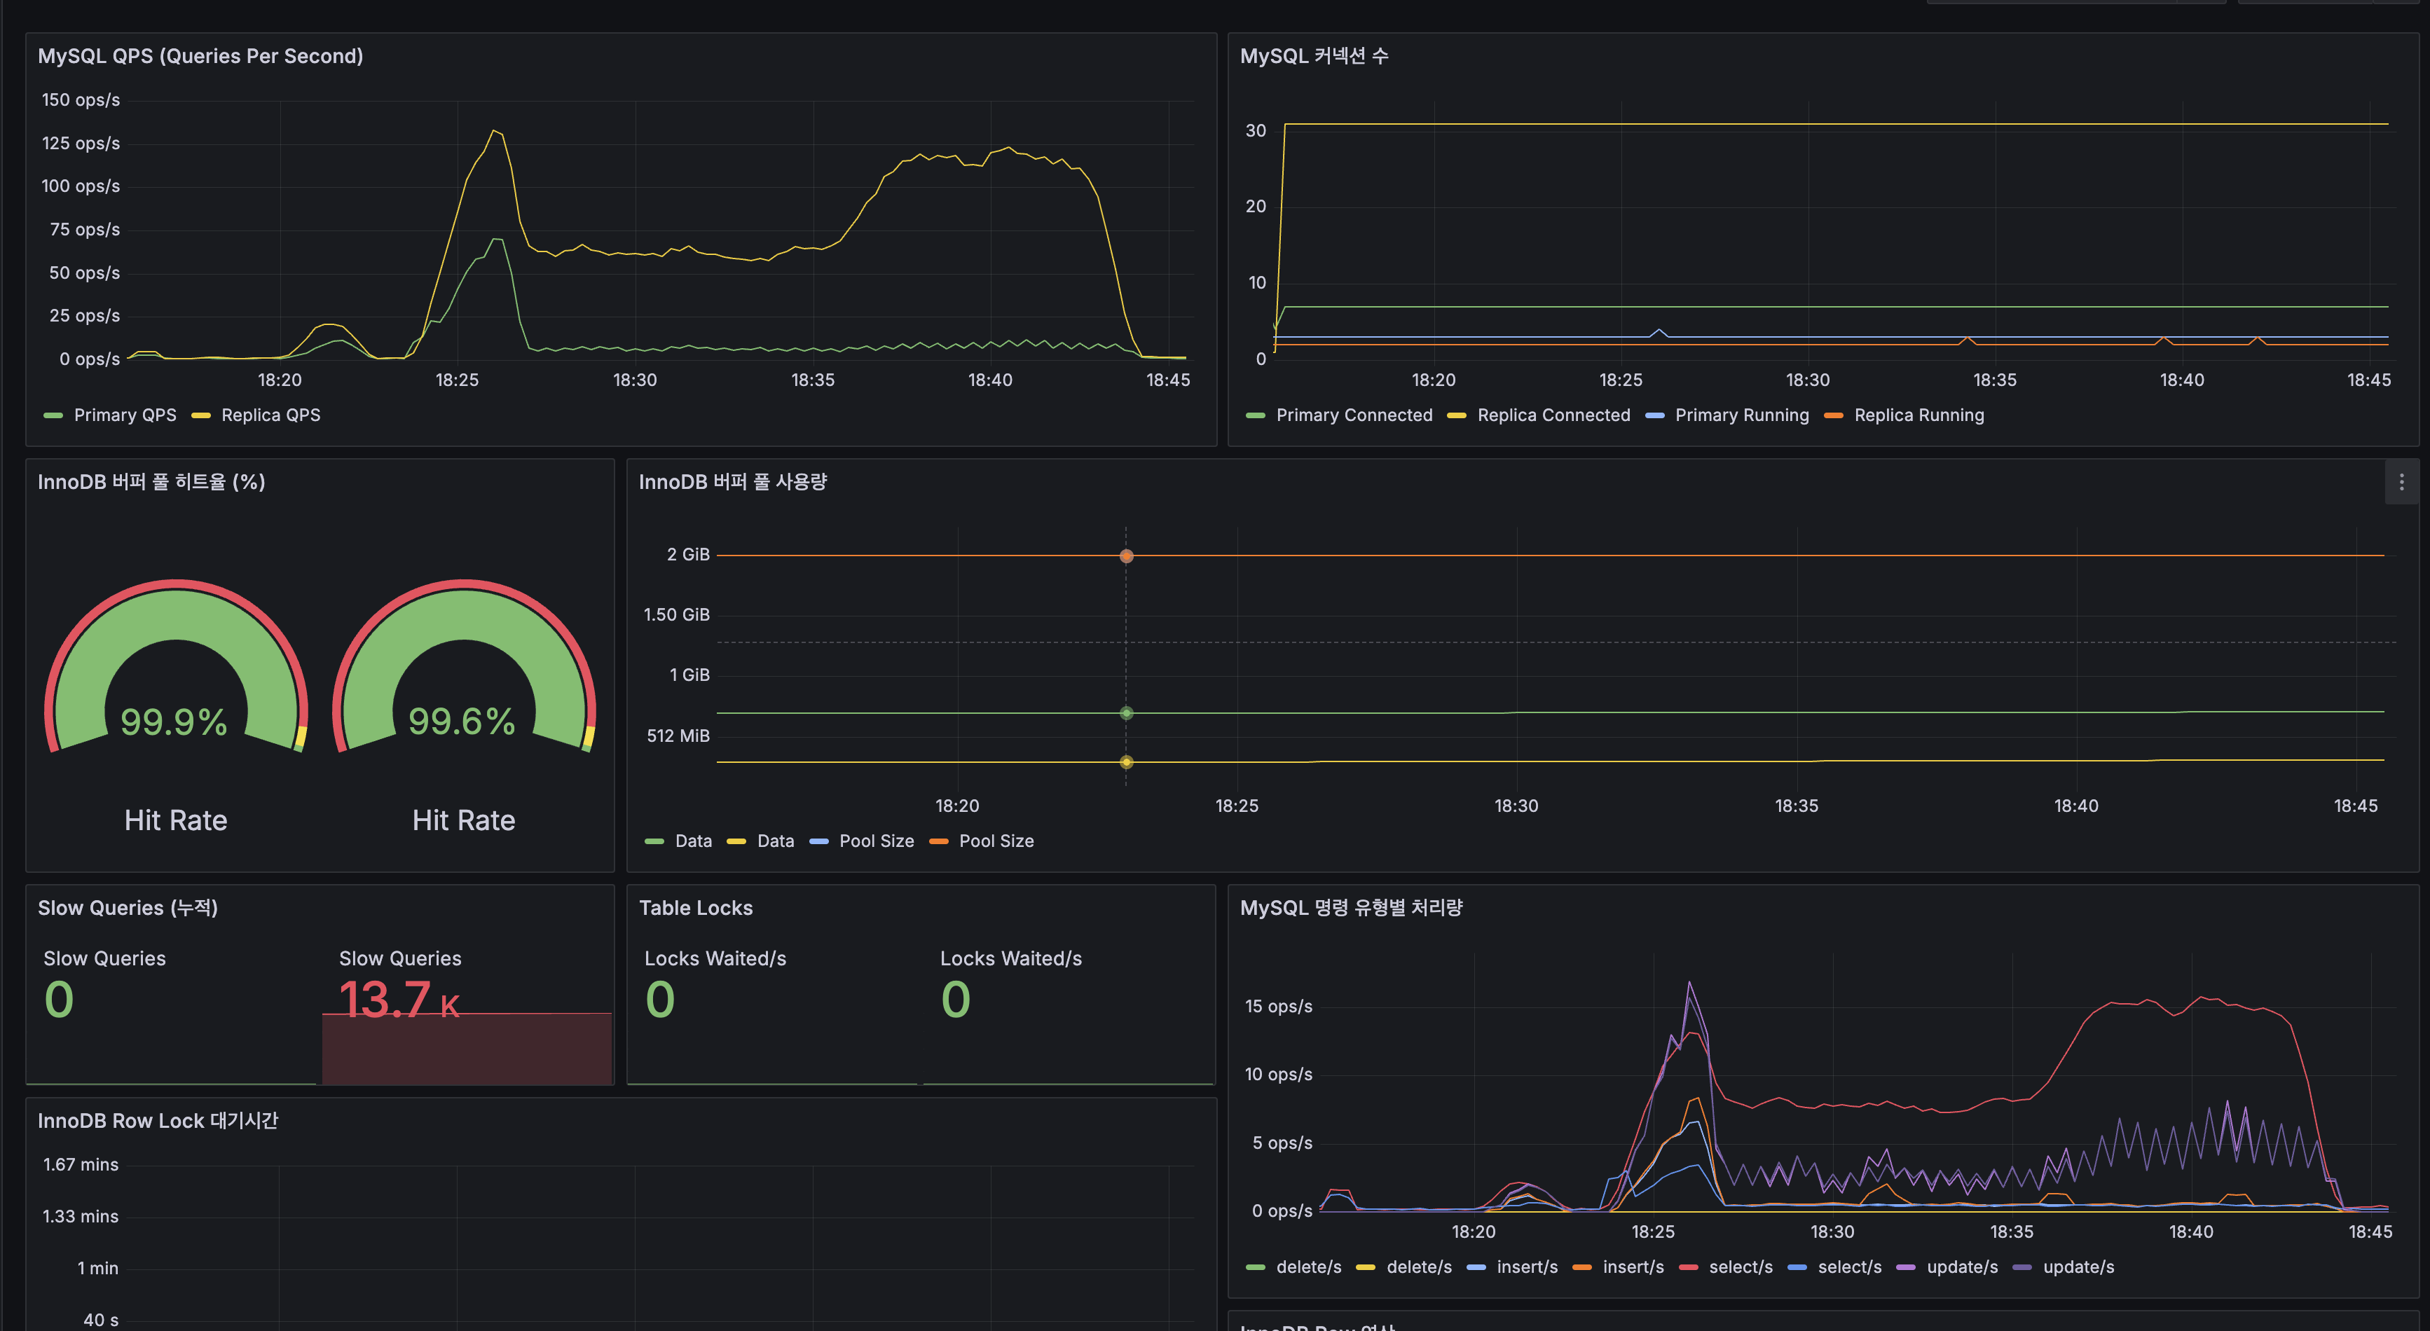Click orange insert/s legend series icon

(x=1582, y=1268)
